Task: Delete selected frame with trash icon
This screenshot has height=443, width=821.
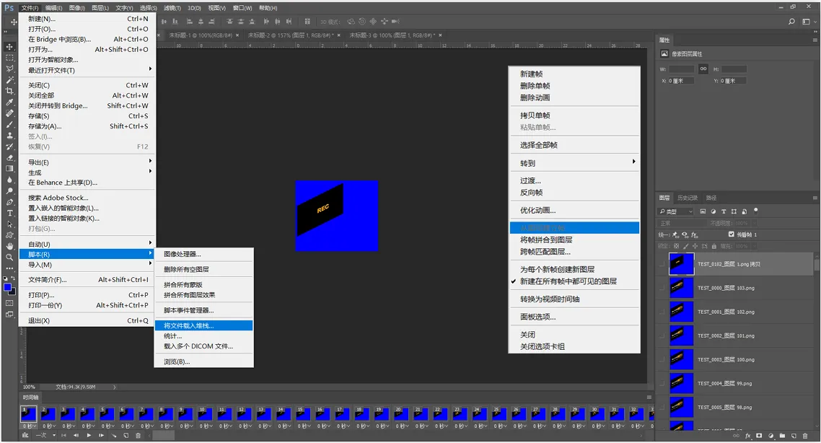Action: [139, 435]
